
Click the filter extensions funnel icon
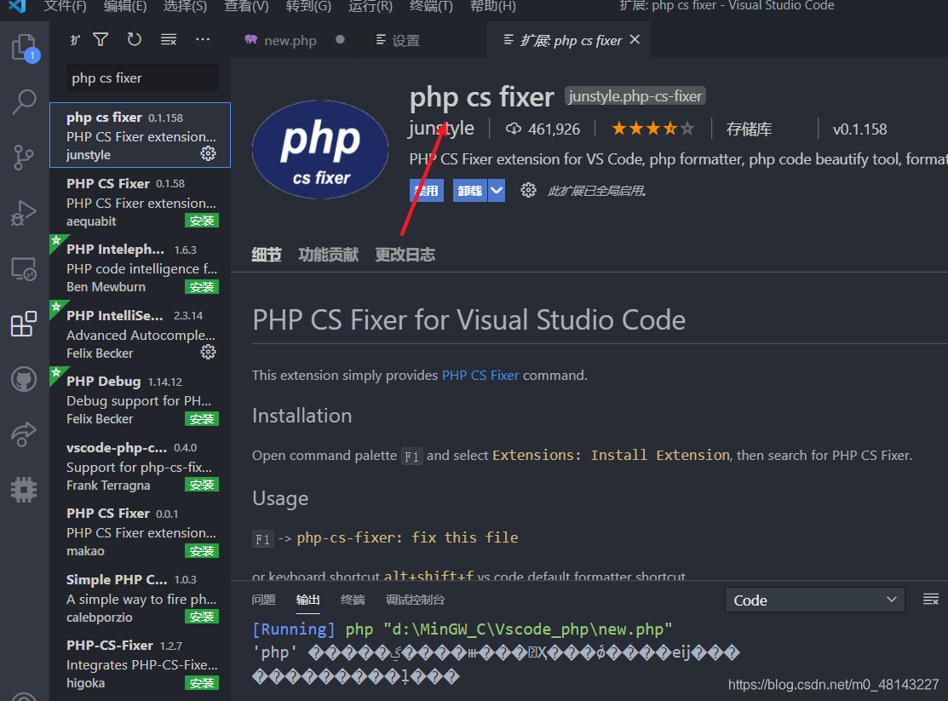click(101, 40)
